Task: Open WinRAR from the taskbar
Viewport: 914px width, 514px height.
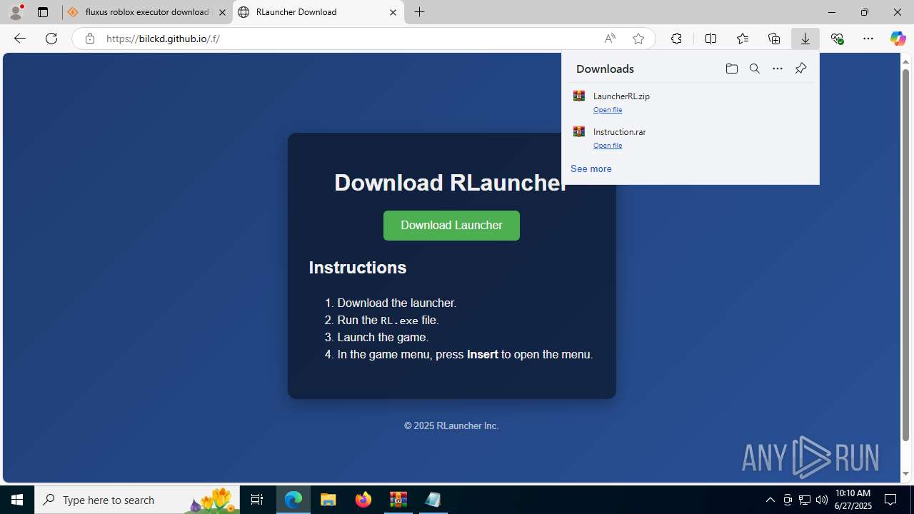Action: point(398,500)
